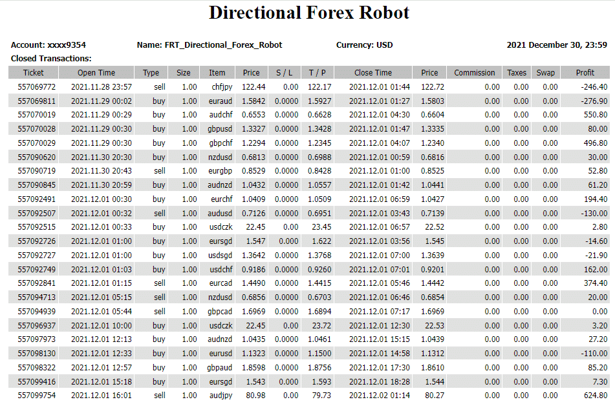Click the euraud item cell
This screenshot has height=402, width=615.
coord(221,101)
